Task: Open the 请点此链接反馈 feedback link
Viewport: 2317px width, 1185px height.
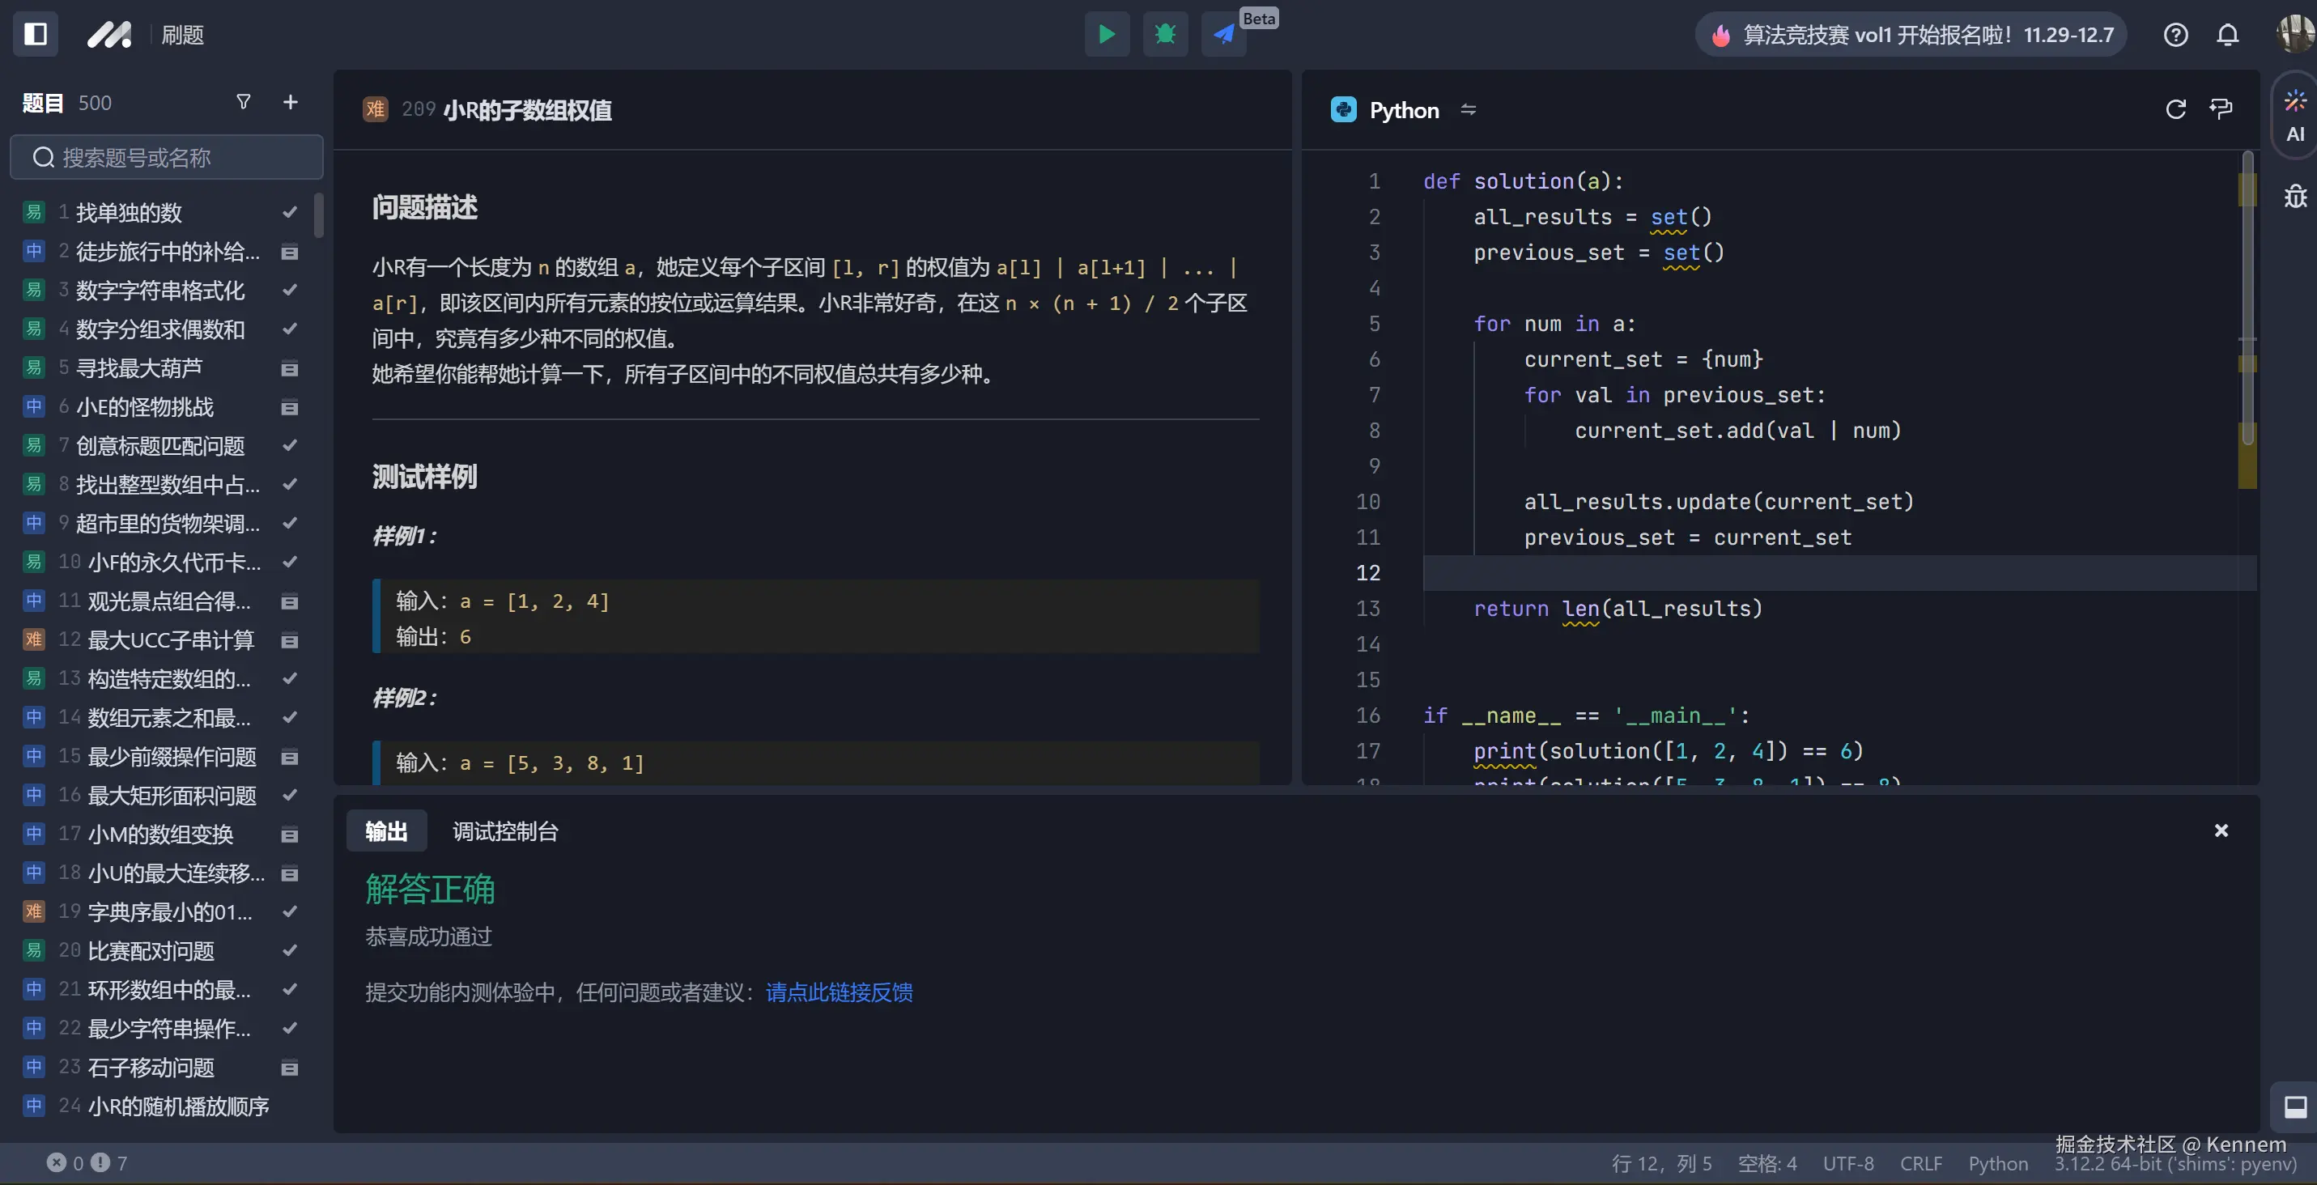Action: tap(838, 992)
